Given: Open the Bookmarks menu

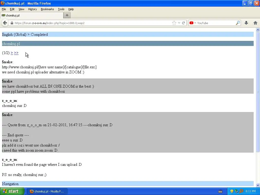Looking at the screenshot, I should coord(47,9).
